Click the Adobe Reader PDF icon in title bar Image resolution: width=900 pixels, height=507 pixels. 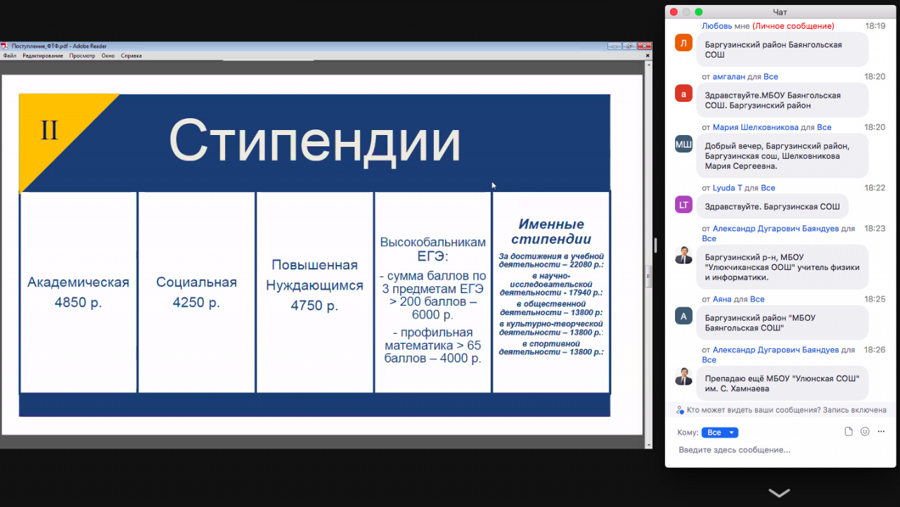pyautogui.click(x=4, y=46)
